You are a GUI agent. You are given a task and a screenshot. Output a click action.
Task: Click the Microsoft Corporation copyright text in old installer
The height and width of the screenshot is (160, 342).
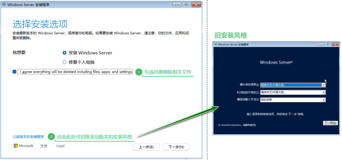[x=237, y=125]
